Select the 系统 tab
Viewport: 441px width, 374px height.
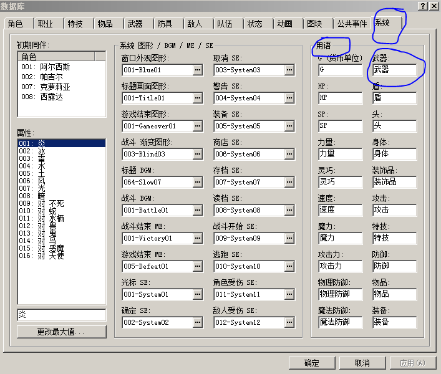[387, 22]
